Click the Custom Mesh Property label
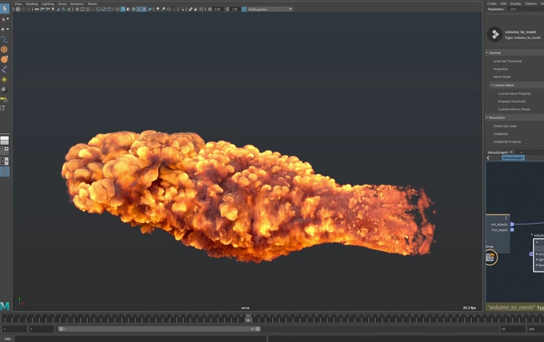 click(x=514, y=94)
